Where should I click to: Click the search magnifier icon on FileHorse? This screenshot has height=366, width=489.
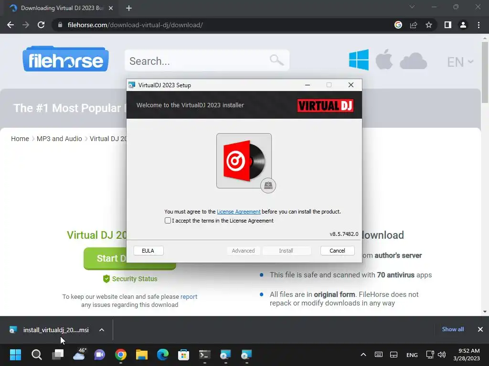point(276,60)
